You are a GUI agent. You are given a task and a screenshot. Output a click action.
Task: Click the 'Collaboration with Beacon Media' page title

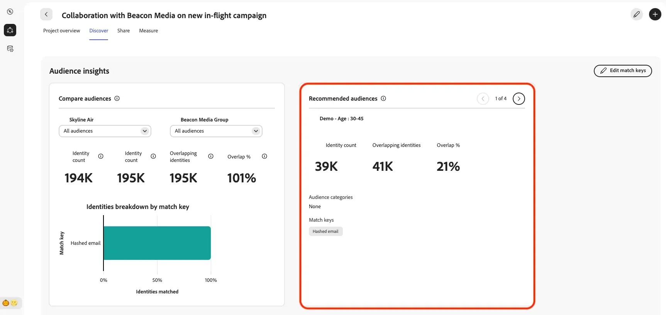(x=164, y=15)
